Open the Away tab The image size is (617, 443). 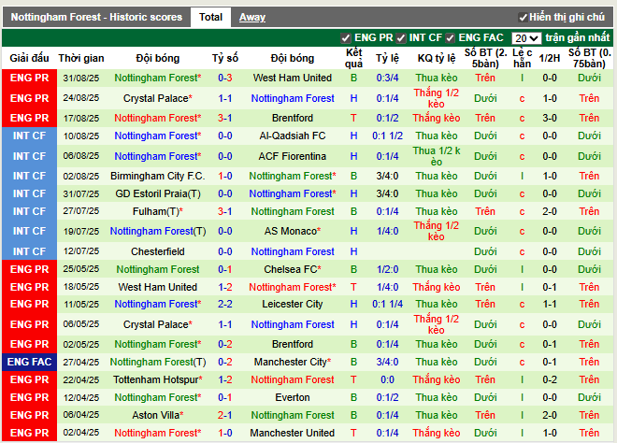point(252,18)
